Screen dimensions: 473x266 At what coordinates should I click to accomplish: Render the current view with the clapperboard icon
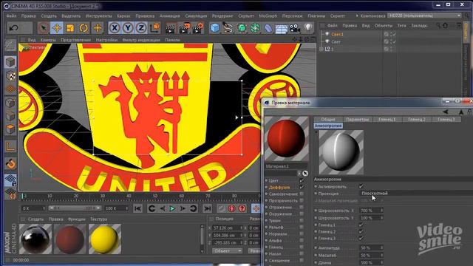[x=171, y=28]
